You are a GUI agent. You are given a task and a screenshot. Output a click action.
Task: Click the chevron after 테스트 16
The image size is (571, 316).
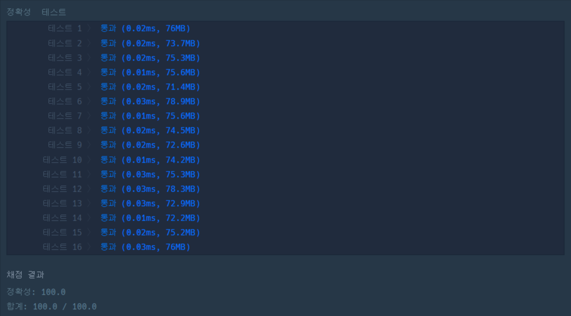click(89, 247)
